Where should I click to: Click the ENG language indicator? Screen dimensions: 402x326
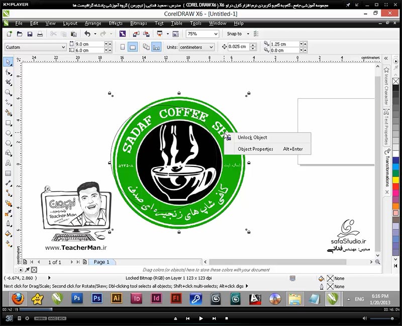pos(359,299)
